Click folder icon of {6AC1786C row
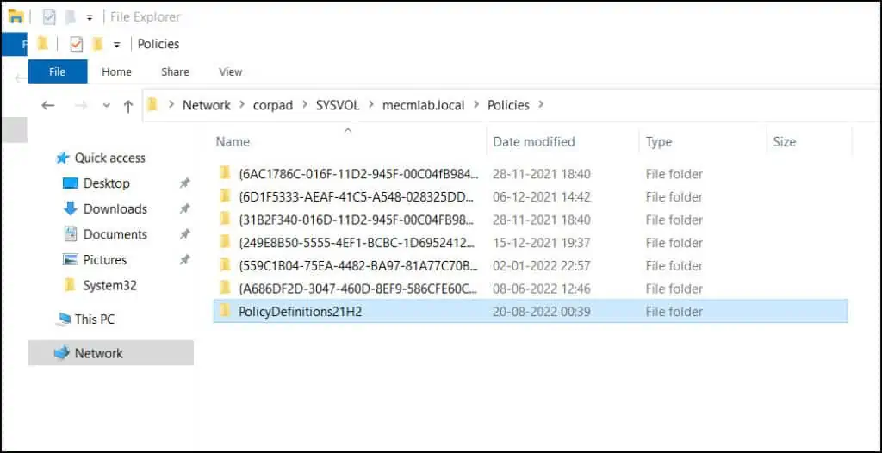The image size is (882, 453). [226, 173]
